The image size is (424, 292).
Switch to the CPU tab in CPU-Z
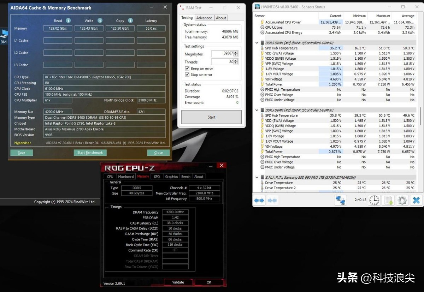[x=110, y=177]
